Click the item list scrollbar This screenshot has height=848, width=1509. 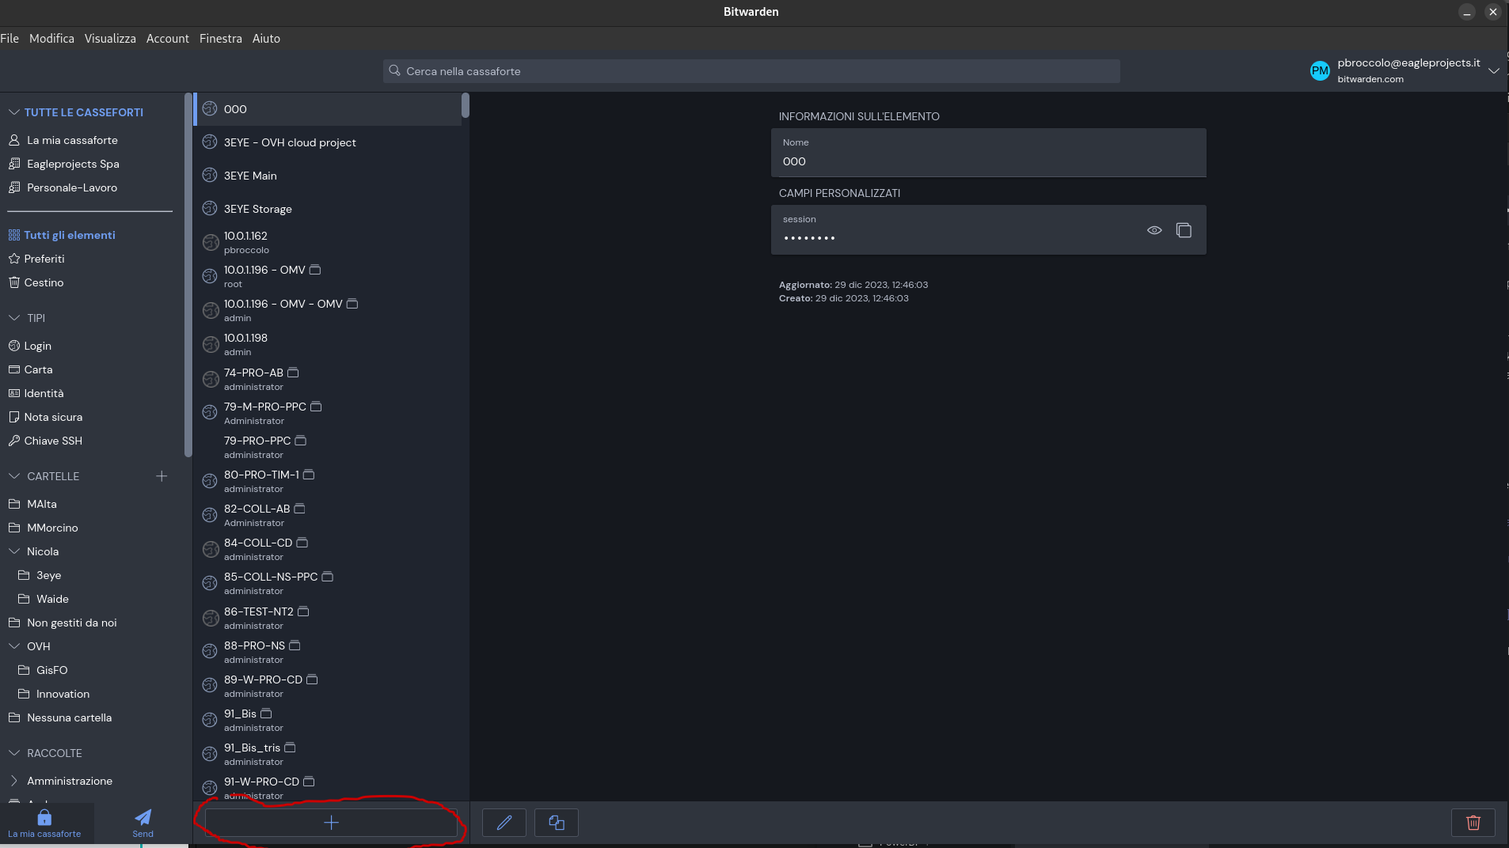pos(466,105)
